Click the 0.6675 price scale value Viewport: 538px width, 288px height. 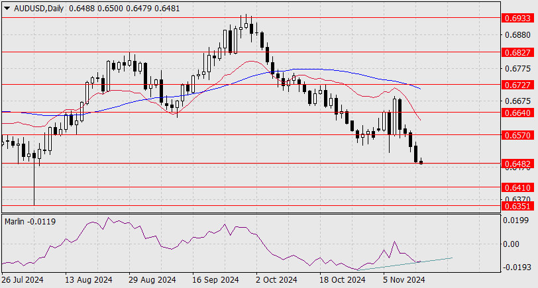[x=517, y=101]
